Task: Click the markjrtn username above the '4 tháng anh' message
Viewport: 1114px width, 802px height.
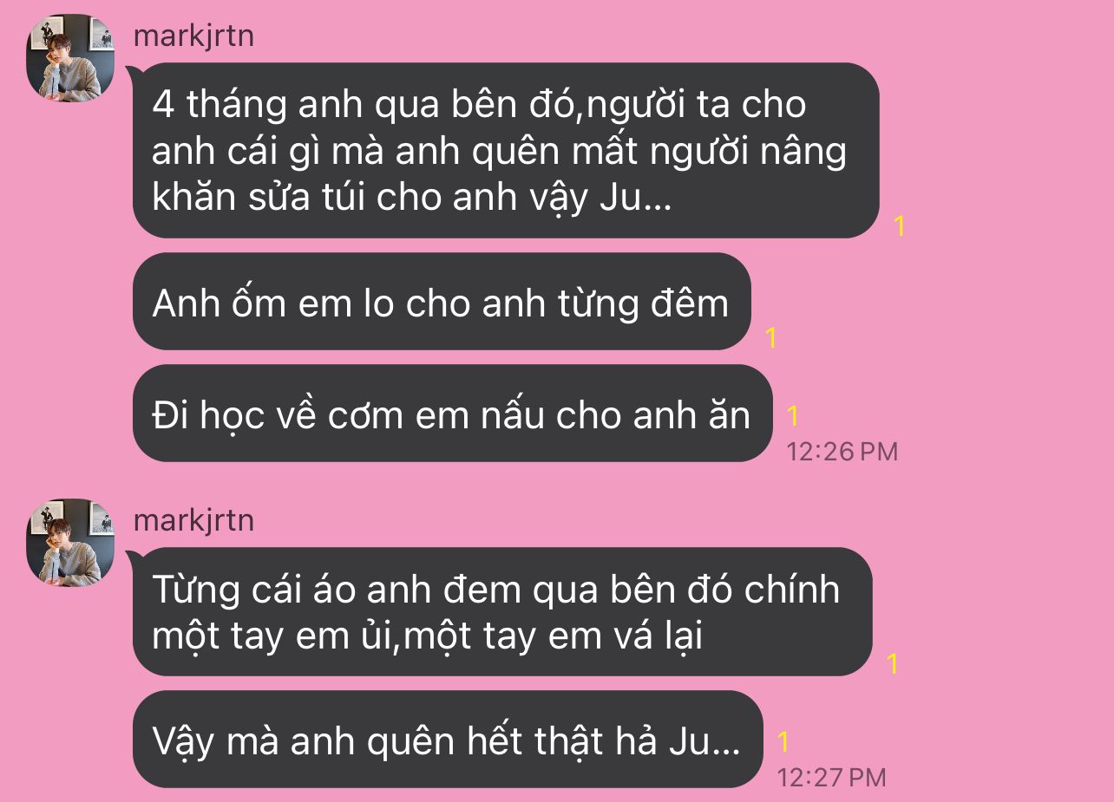Action: (x=194, y=36)
